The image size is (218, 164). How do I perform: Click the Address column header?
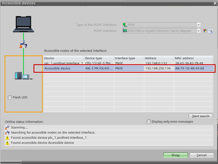(159, 58)
